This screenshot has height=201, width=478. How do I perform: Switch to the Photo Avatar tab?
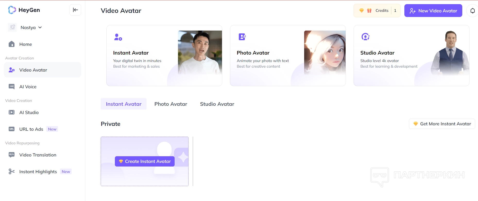pyautogui.click(x=171, y=104)
